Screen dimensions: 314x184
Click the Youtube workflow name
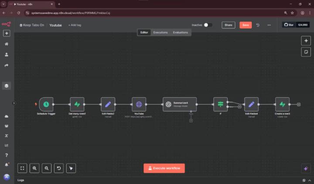[55, 25]
